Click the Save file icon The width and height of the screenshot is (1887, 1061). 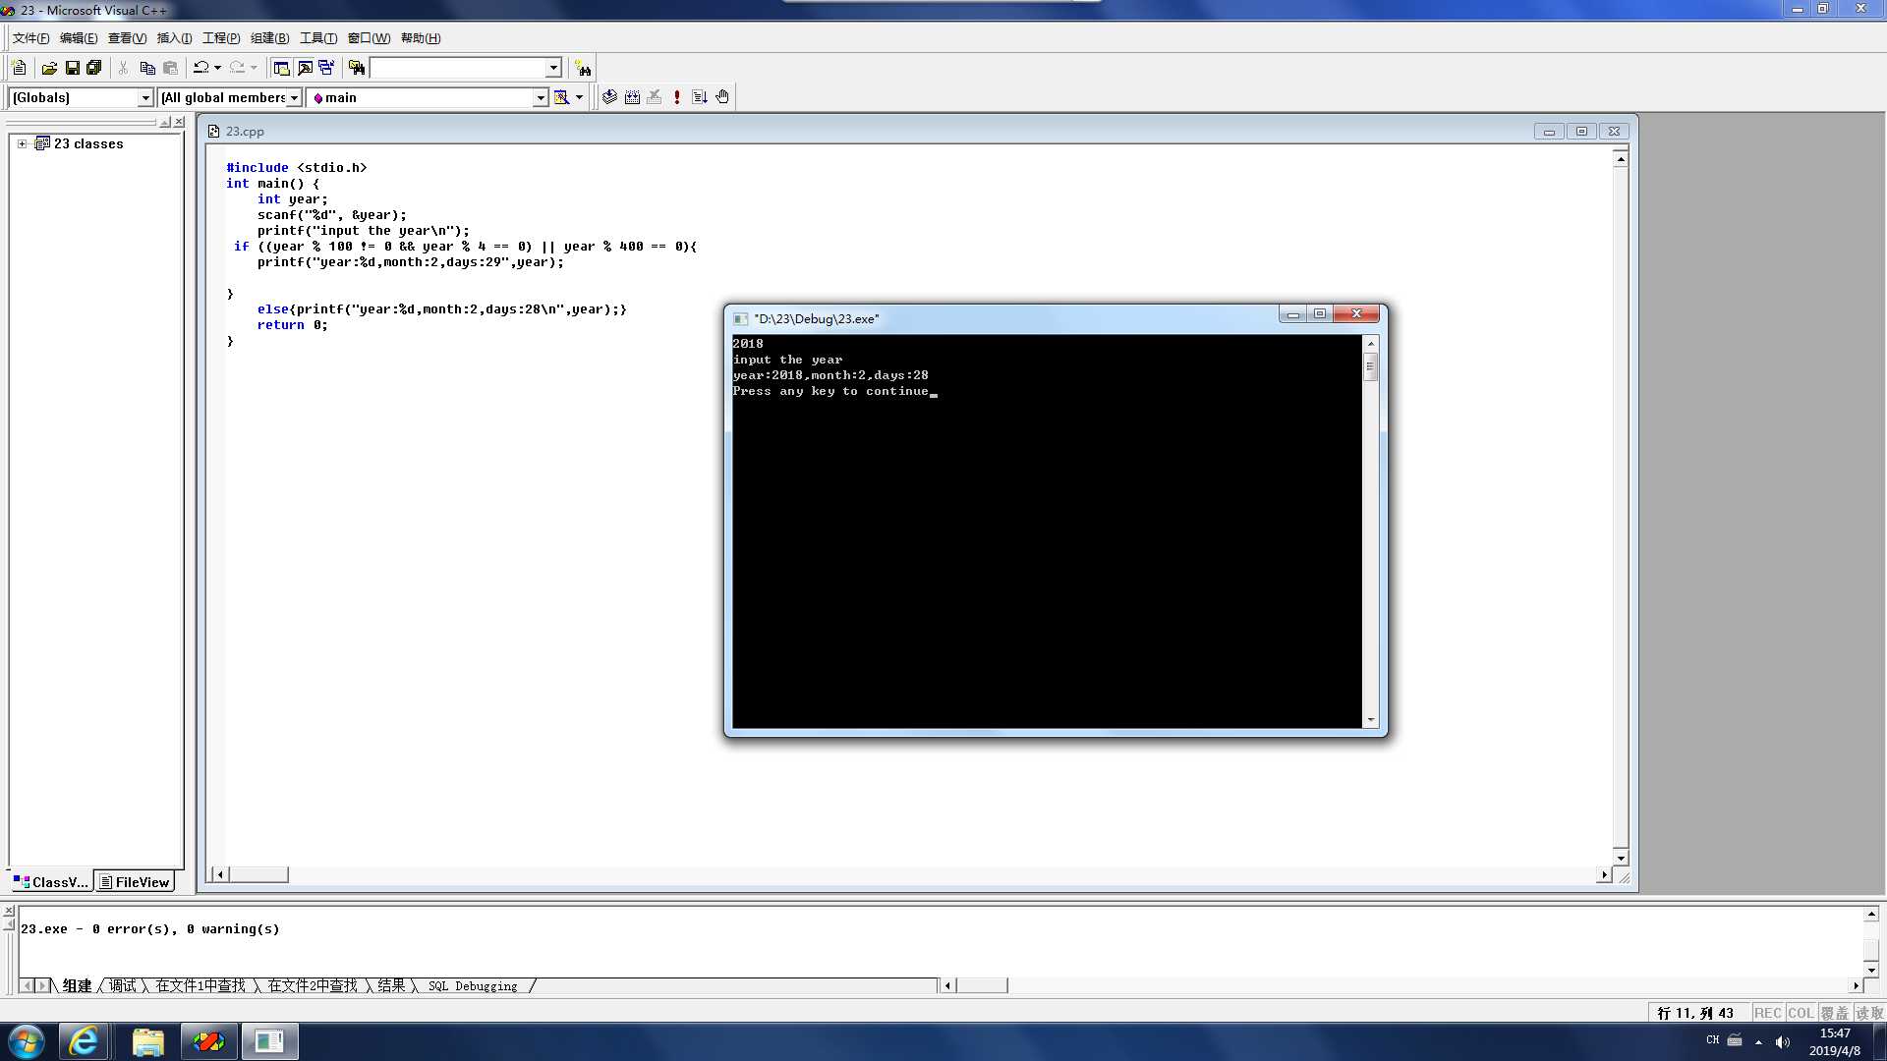[72, 68]
